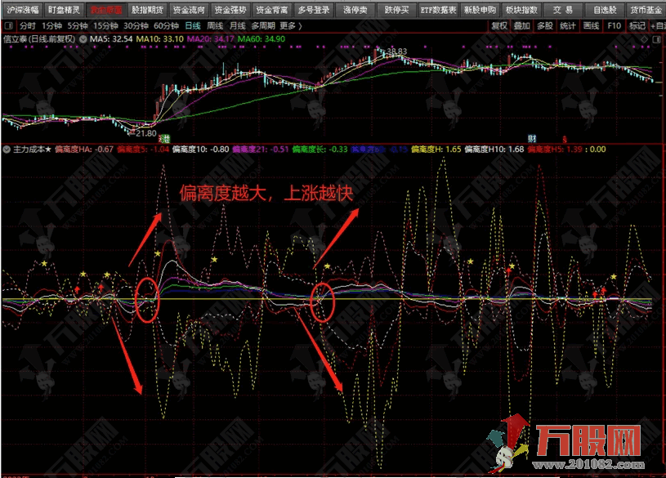The width and height of the screenshot is (666, 478).
Task: Click the MA60: 34.90 indicator label
Action: pos(261,39)
